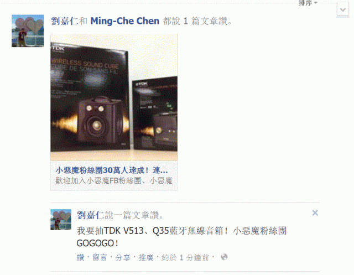
Task: Open Ming-Che Chen's profile link
Action: pyautogui.click(x=125, y=21)
